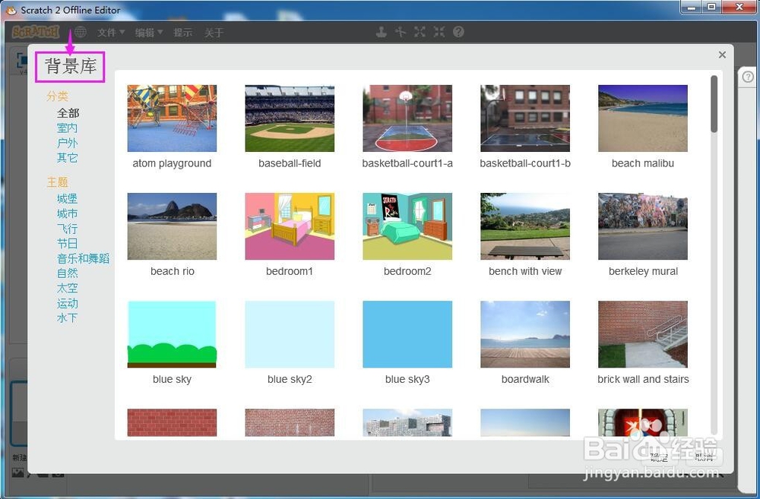Image resolution: width=760 pixels, height=499 pixels.
Task: Select the Delete scissors tool
Action: click(401, 32)
